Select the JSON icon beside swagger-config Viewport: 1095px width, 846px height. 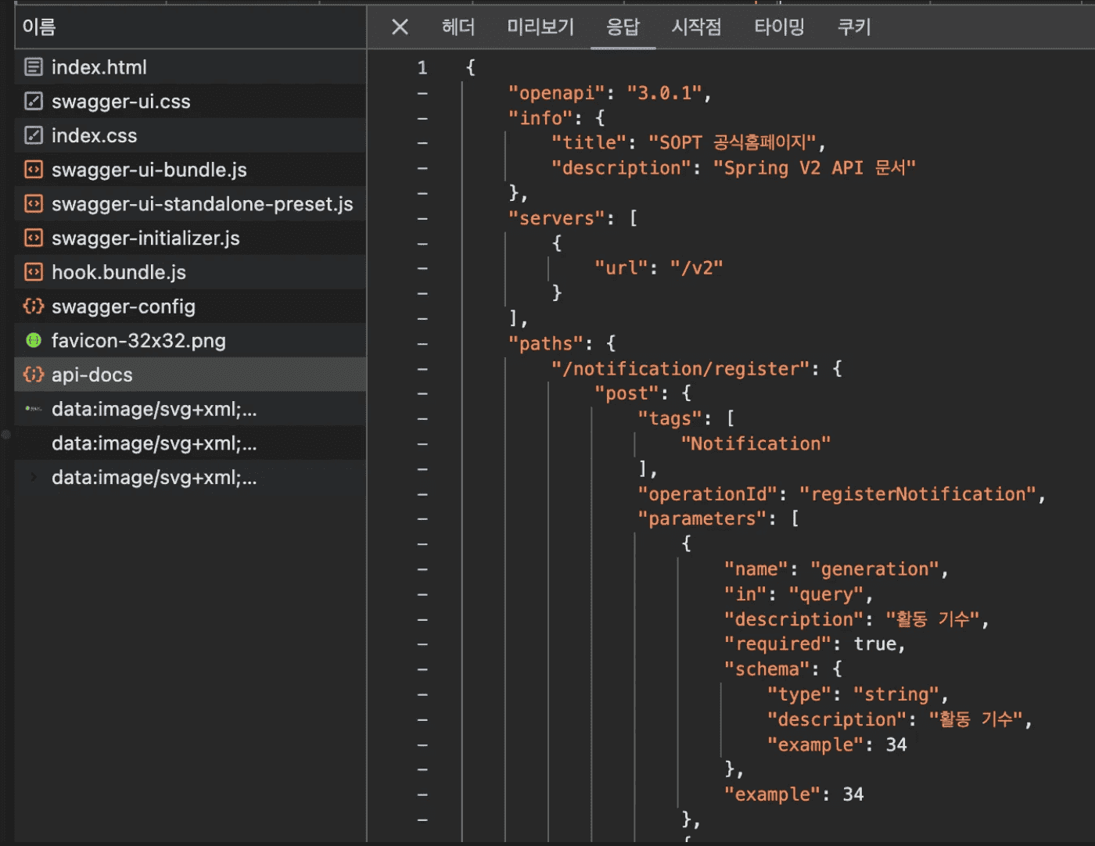pos(34,306)
